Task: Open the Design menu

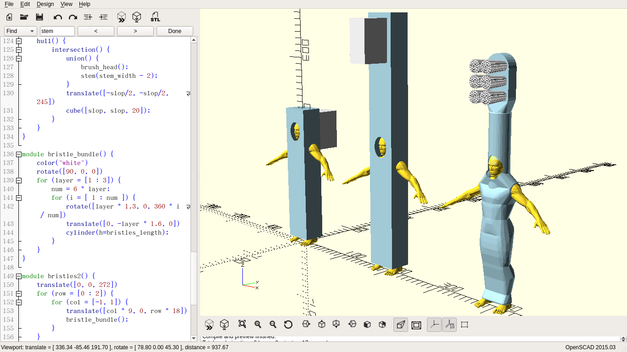Action: pos(45,4)
